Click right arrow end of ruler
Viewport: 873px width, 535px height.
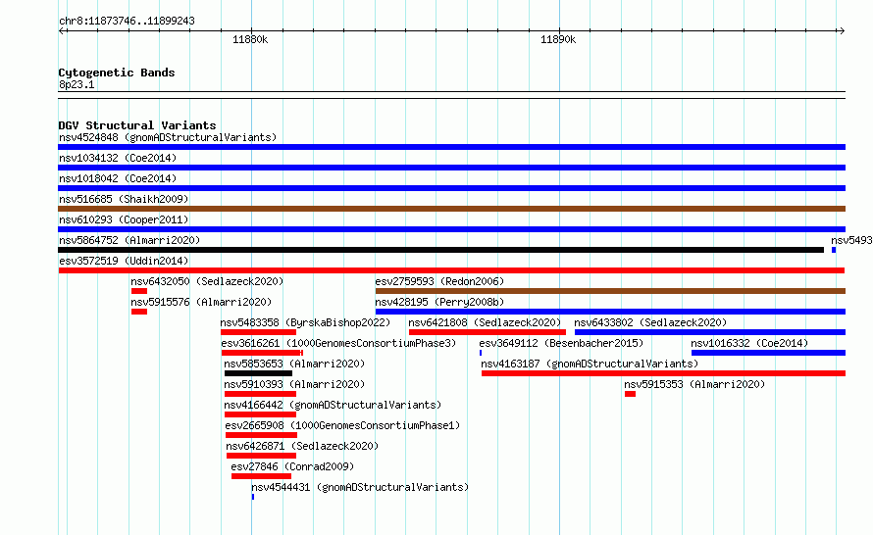pyautogui.click(x=842, y=30)
